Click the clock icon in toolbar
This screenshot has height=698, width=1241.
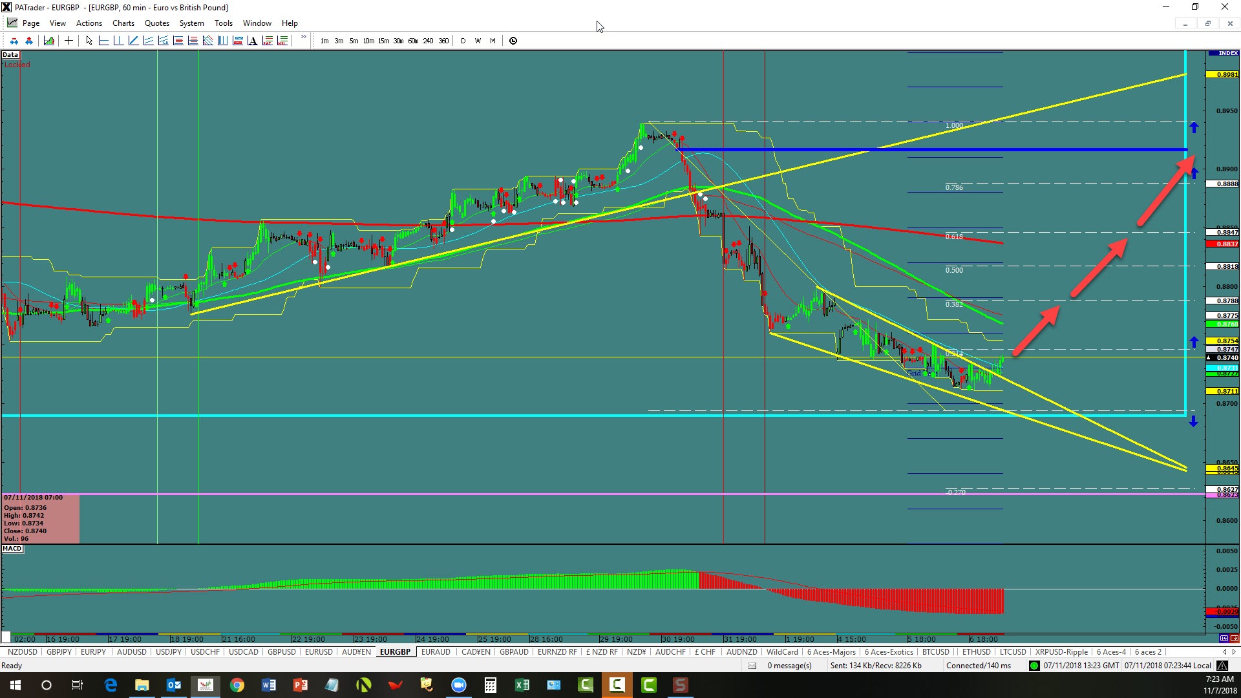(513, 41)
